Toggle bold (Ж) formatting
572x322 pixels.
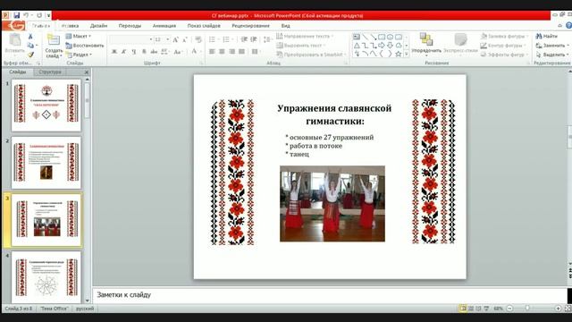tap(114, 52)
